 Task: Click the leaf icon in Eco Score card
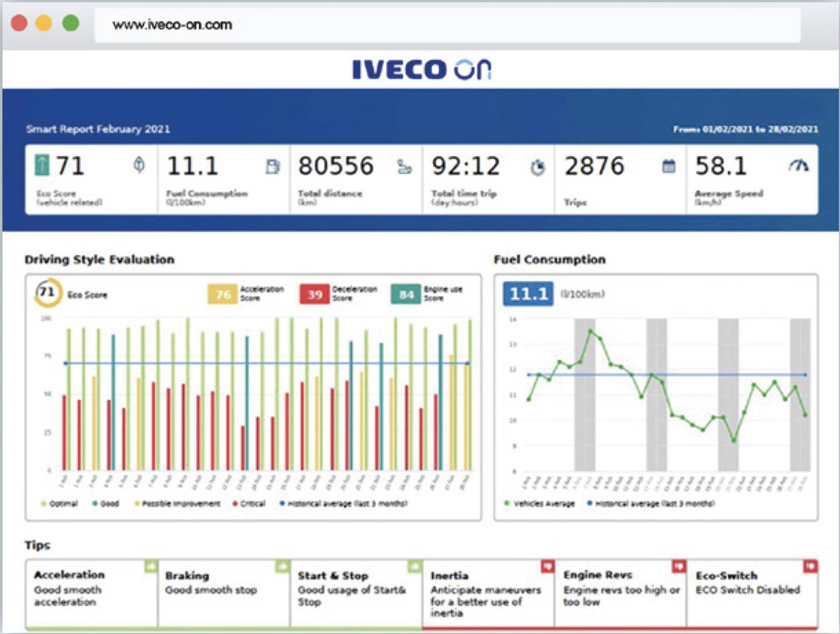pos(139,164)
